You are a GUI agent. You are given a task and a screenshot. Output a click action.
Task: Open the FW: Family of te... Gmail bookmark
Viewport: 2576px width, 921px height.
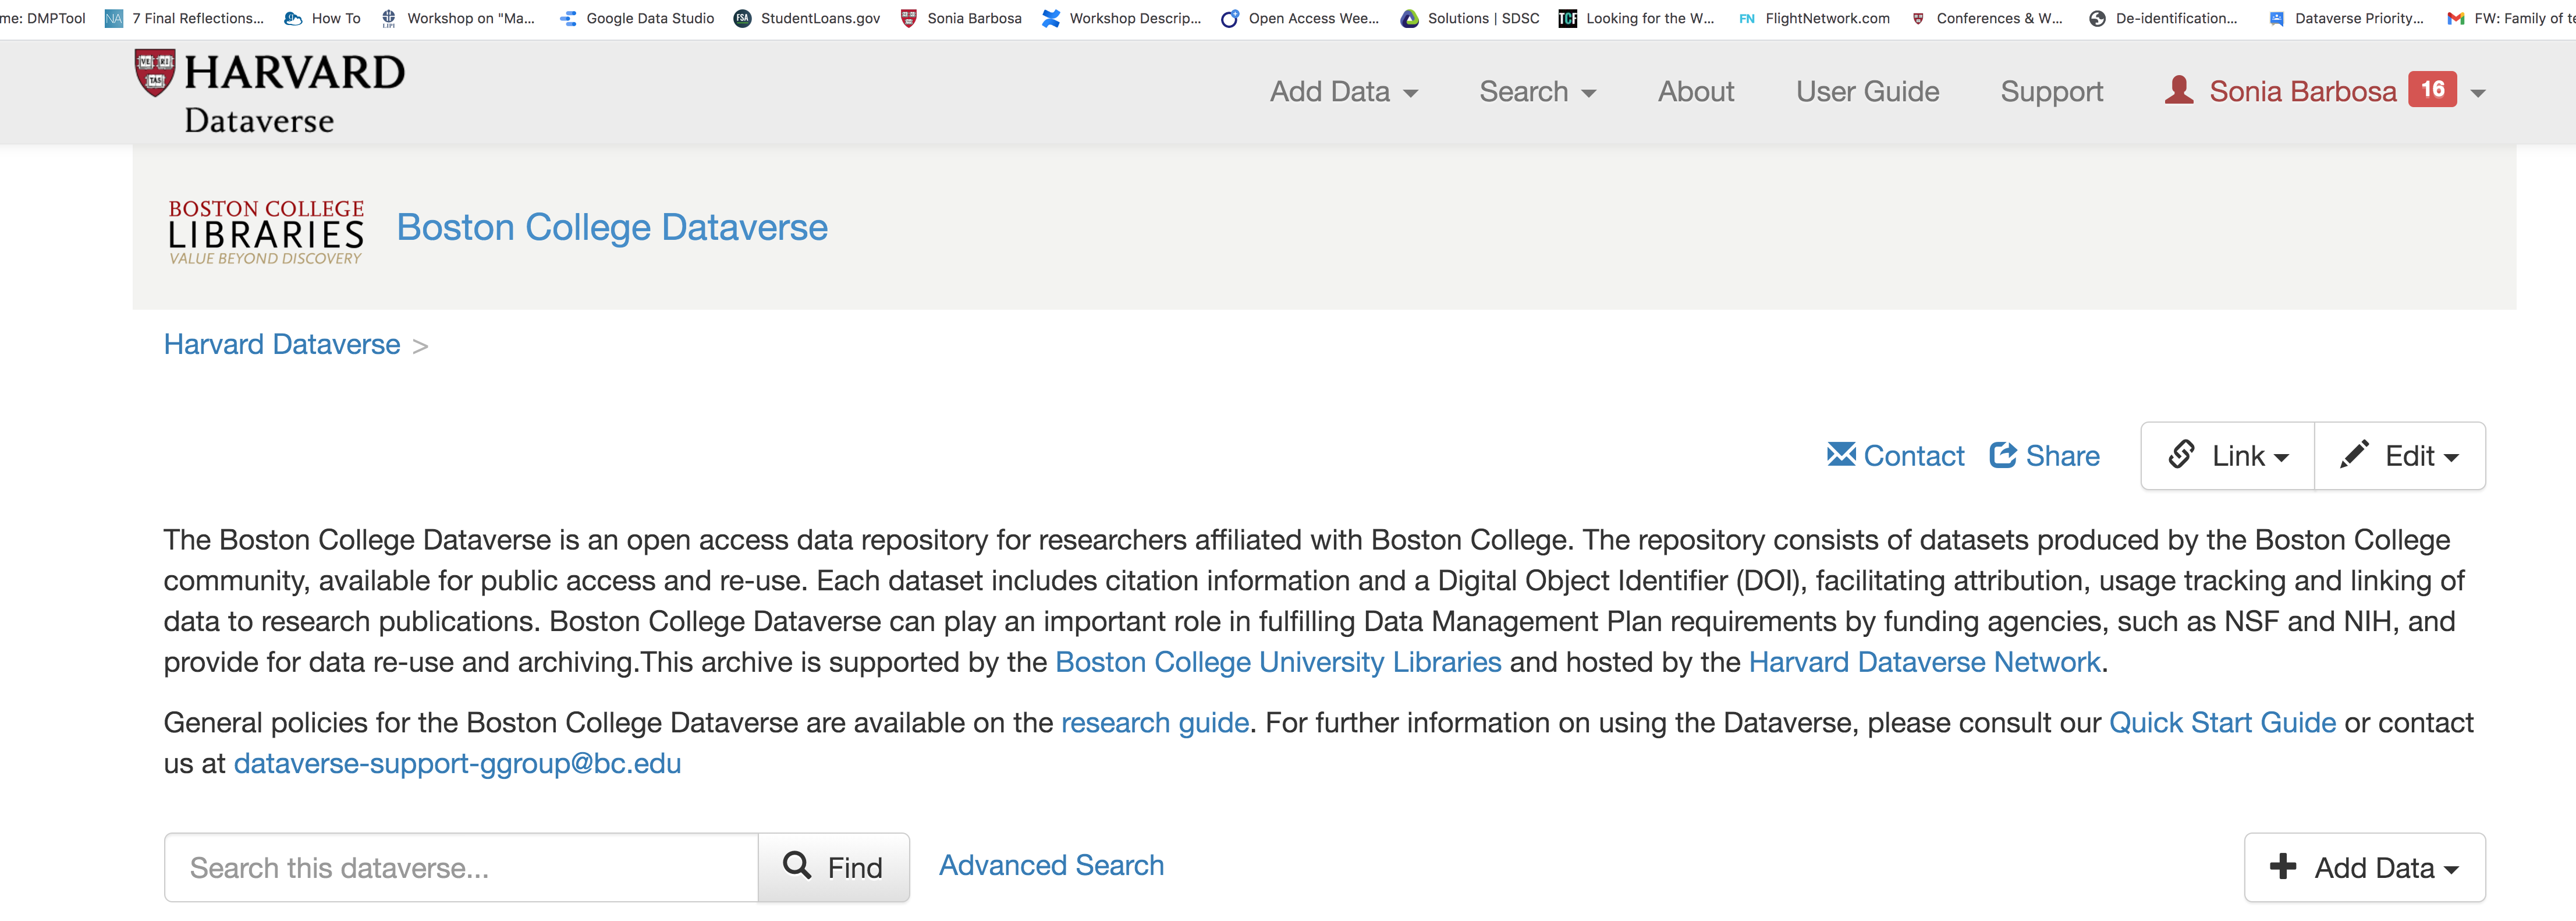click(x=2510, y=18)
